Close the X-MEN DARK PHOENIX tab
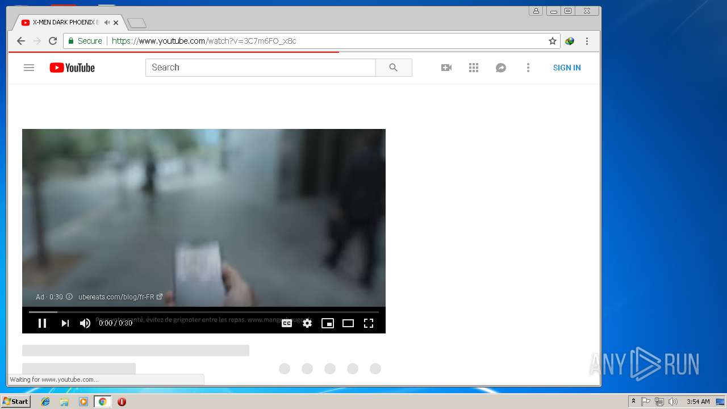The height and width of the screenshot is (409, 727). pos(116,23)
